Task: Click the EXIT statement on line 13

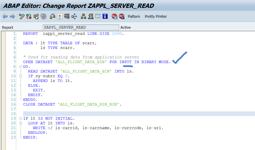Action: pos(39,90)
